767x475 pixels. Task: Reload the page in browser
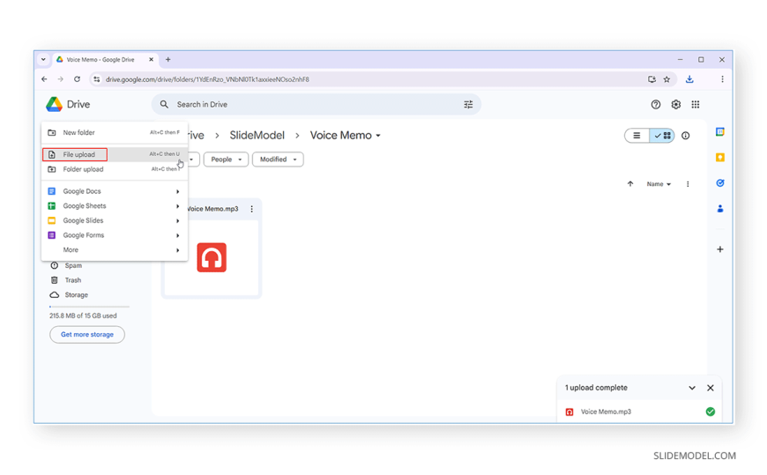(x=77, y=78)
